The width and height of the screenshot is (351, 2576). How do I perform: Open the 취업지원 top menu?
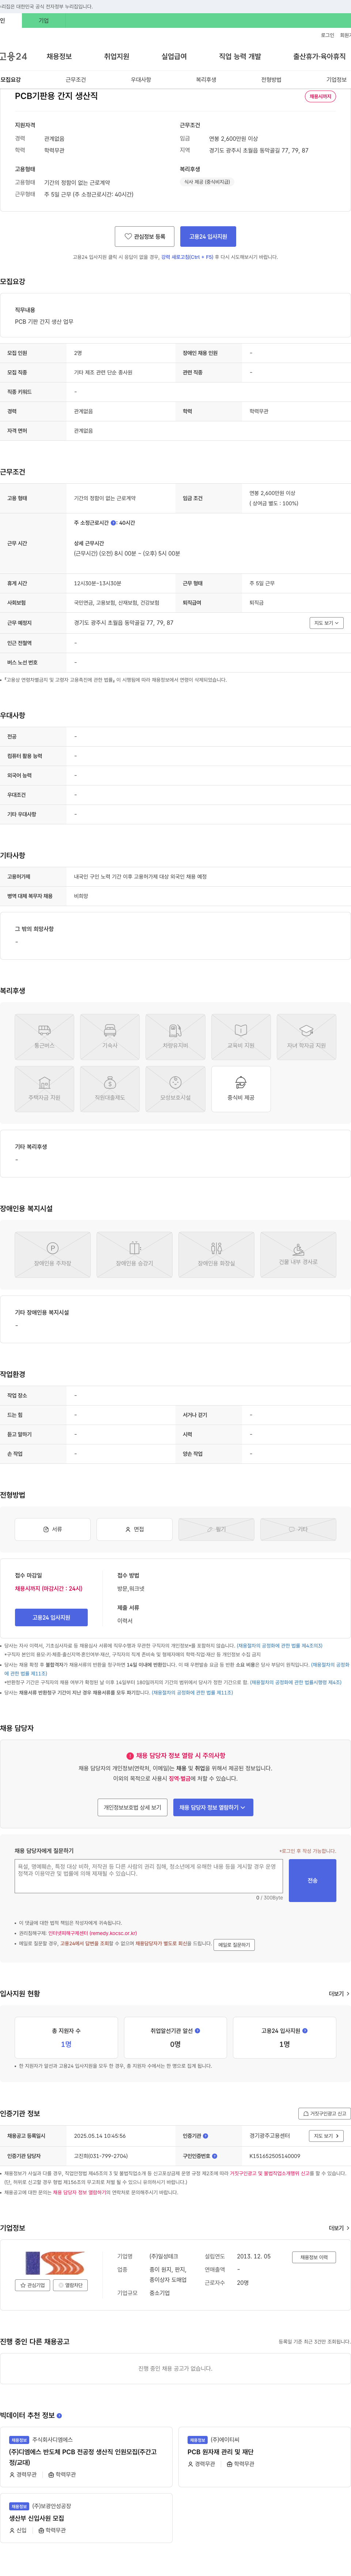(x=117, y=56)
